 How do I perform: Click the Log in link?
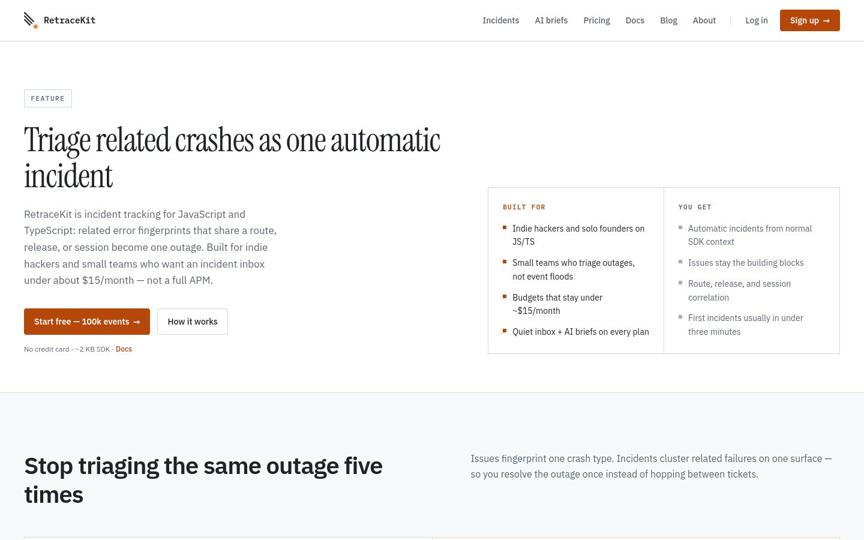[756, 20]
